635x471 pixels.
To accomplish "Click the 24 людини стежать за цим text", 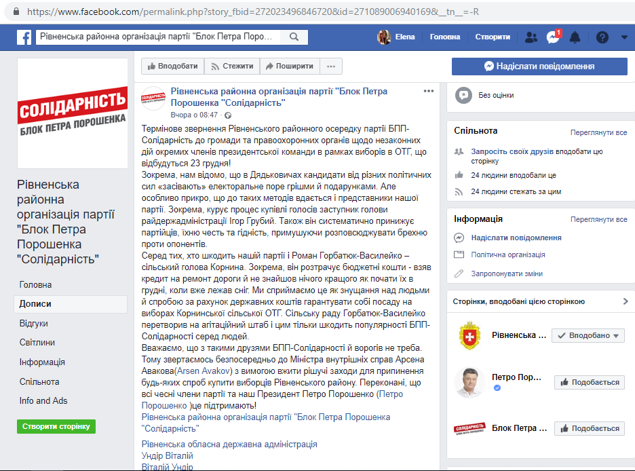I will (516, 191).
